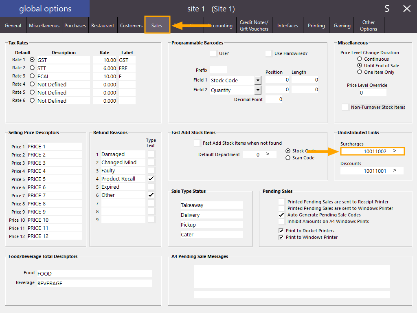Image resolution: width=417 pixels, height=313 pixels.
Task: Go to Credit Notes/Gift Vouchers tab
Action: click(254, 26)
